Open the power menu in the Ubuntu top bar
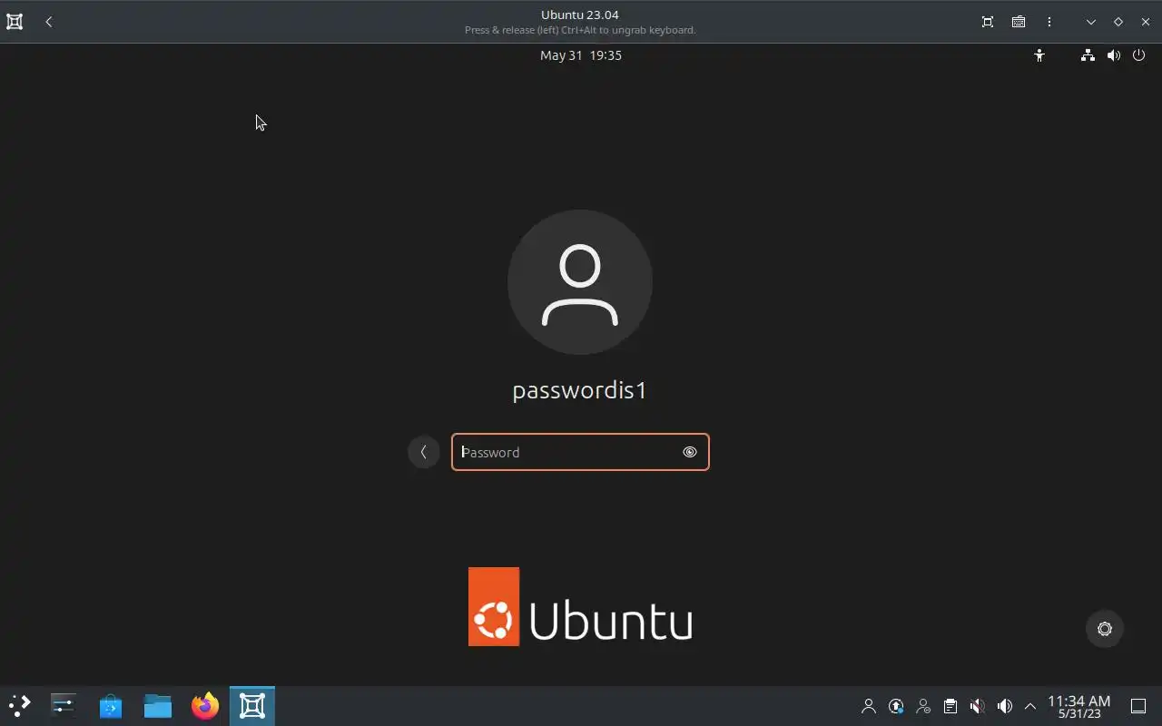 tap(1139, 55)
